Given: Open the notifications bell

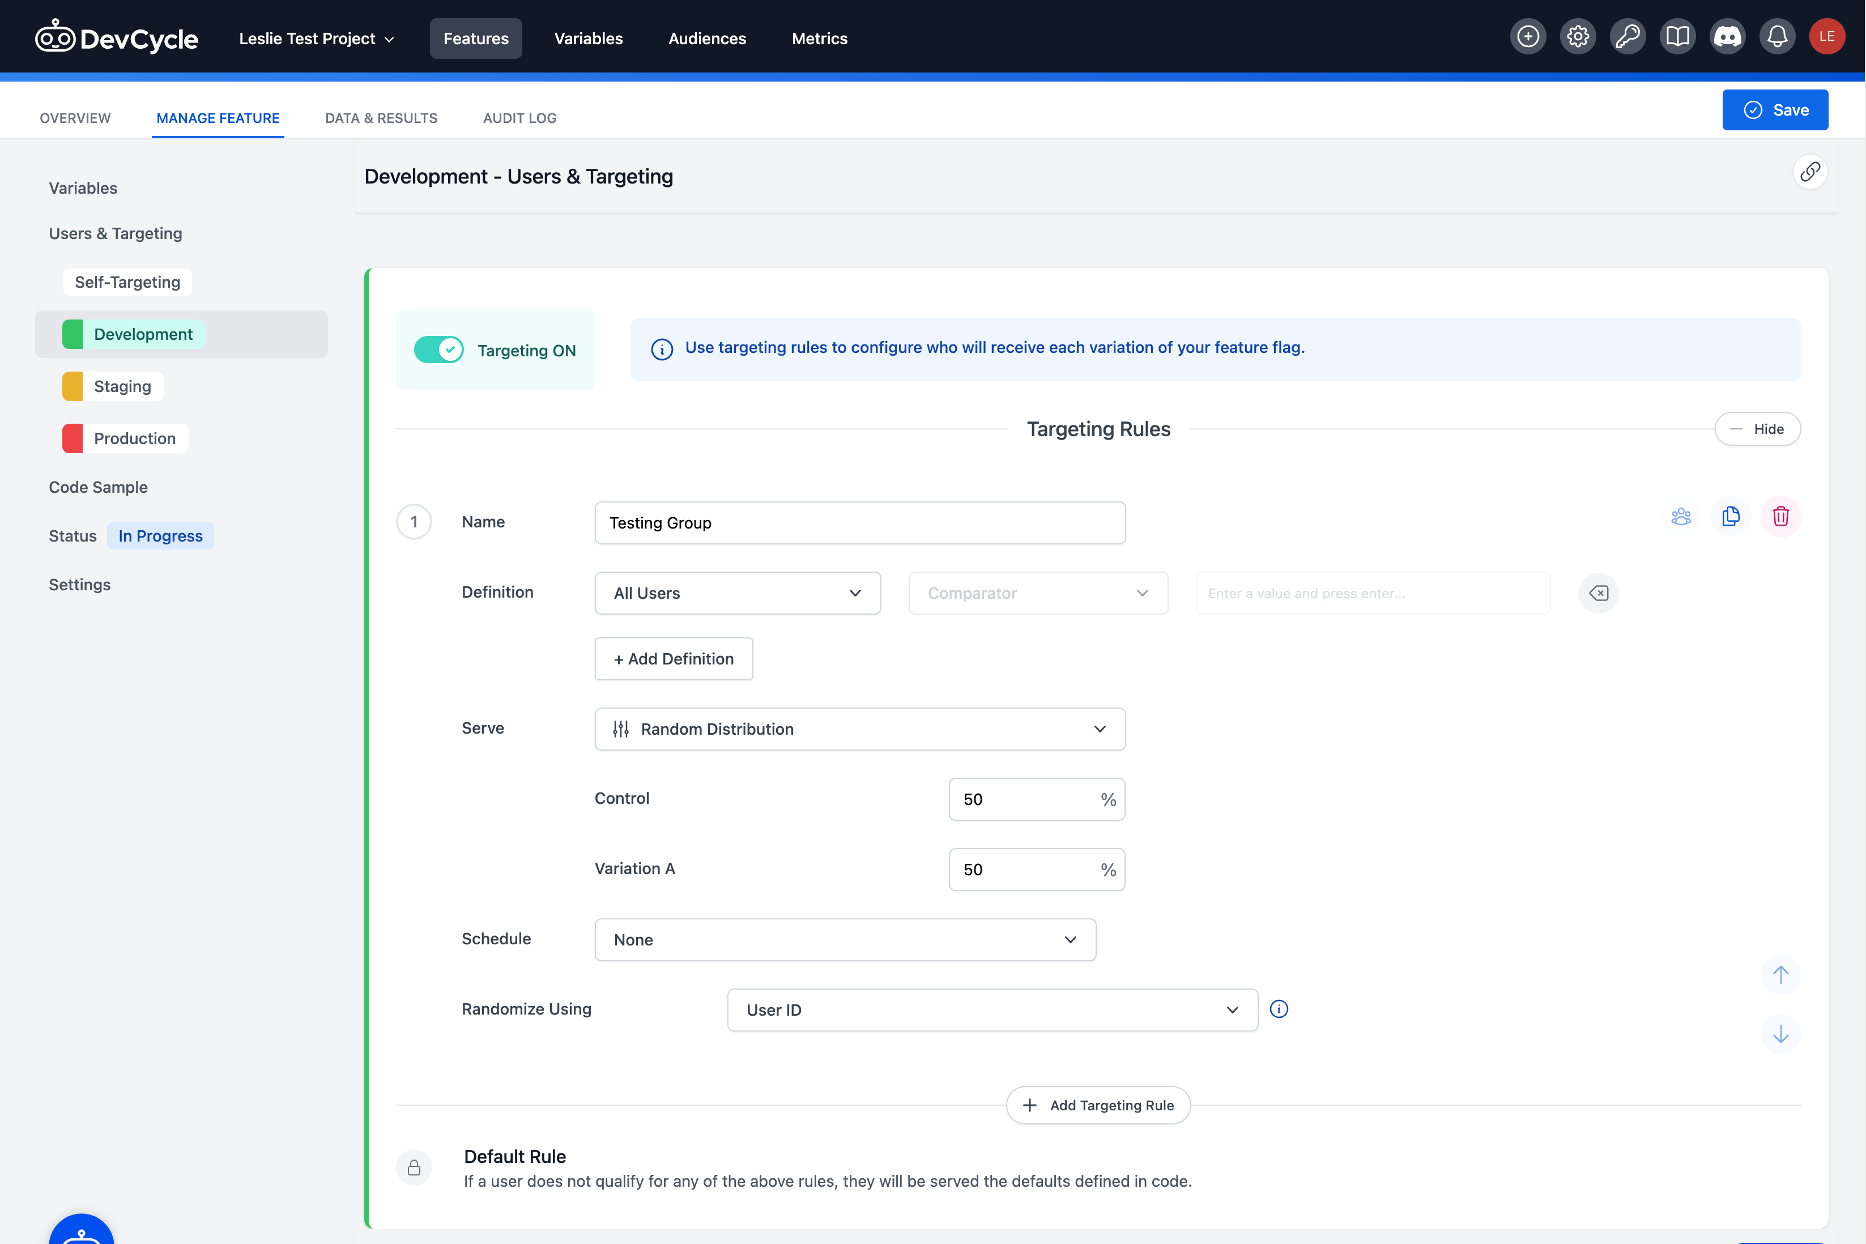Looking at the screenshot, I should (1777, 37).
